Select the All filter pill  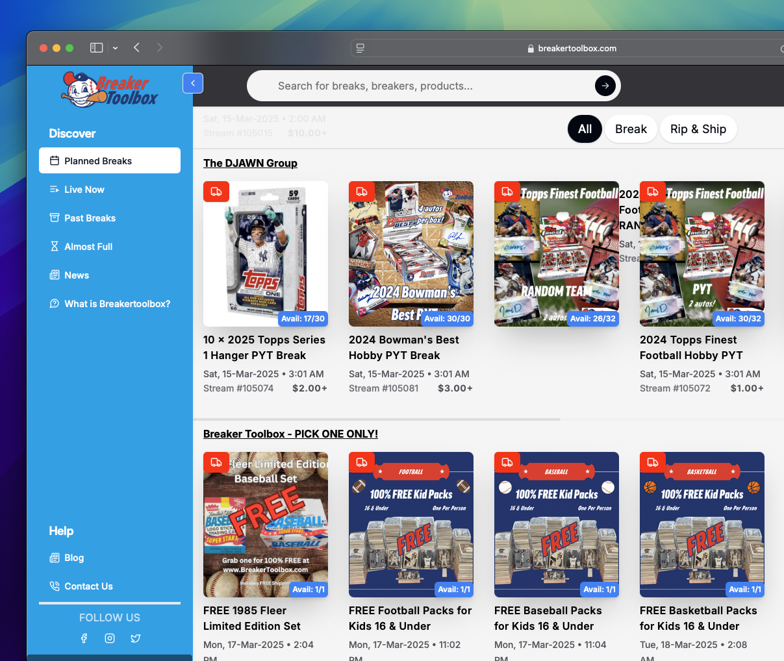point(585,129)
